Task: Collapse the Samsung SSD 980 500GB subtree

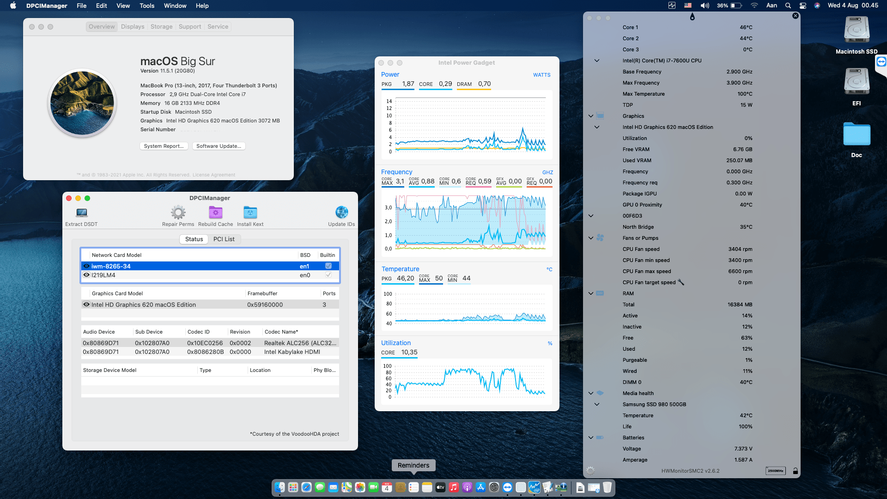Action: tap(597, 404)
